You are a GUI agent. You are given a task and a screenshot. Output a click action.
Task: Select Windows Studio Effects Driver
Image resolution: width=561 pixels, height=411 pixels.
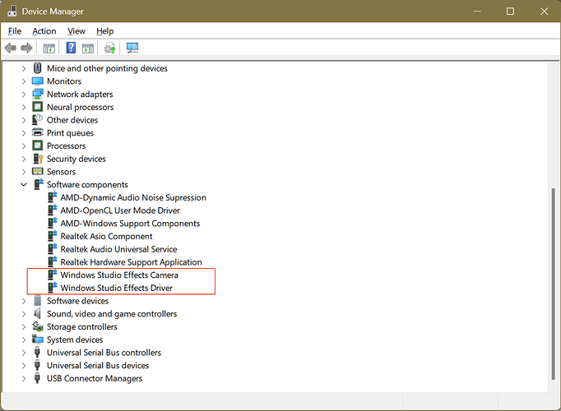click(116, 288)
